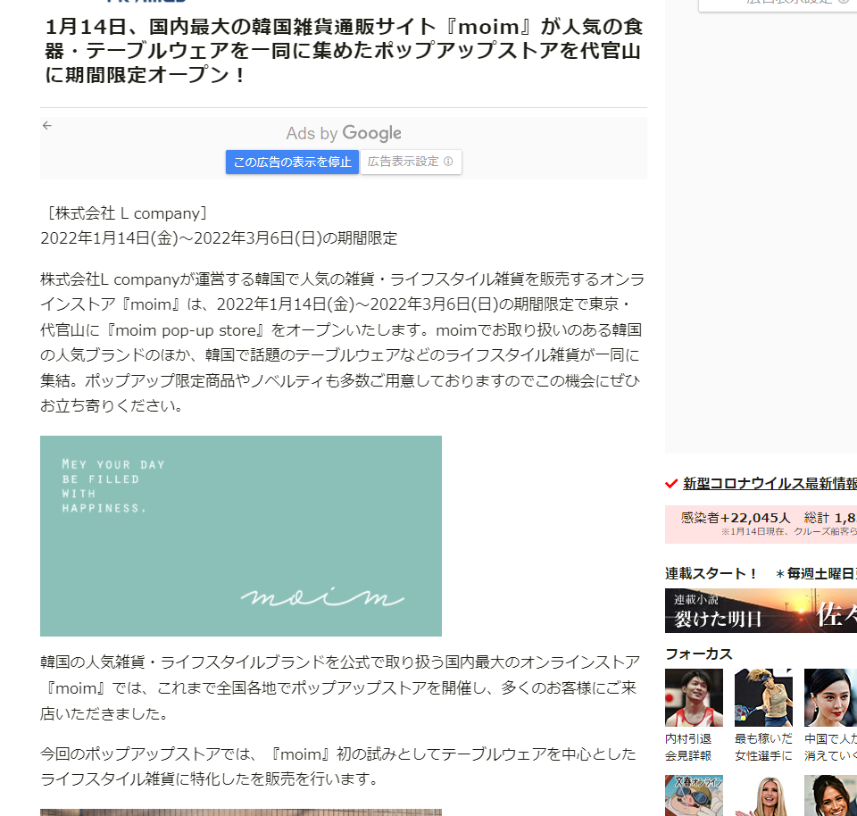
Task: Open the 新型コロナウイルス最新情報 link
Action: 770,484
